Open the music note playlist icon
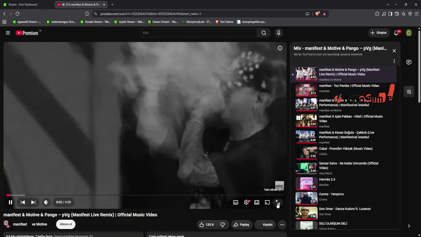The width and height of the screenshot is (421, 237). [384, 14]
